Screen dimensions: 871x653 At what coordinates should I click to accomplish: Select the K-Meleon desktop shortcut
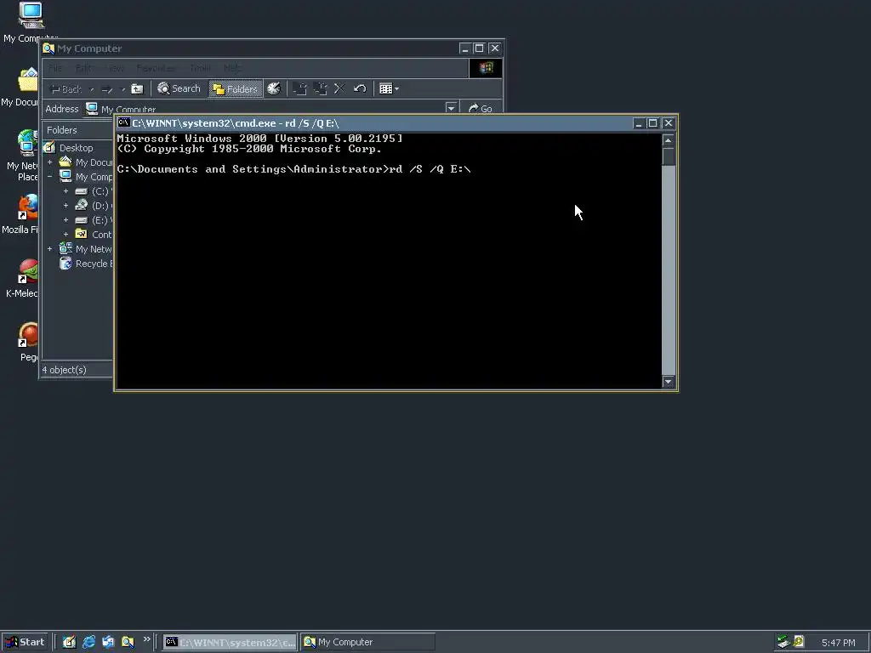coord(22,278)
